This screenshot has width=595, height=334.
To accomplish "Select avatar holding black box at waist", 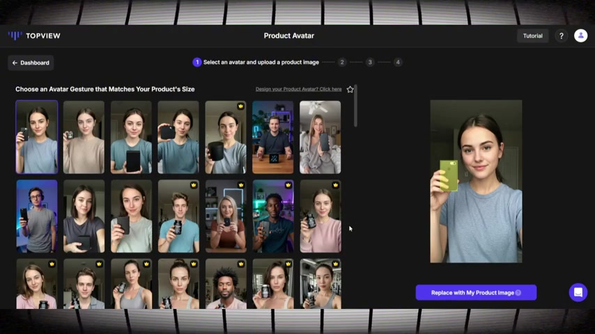I will tap(131, 137).
